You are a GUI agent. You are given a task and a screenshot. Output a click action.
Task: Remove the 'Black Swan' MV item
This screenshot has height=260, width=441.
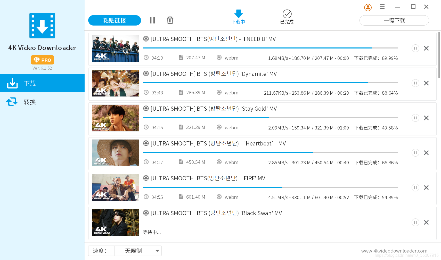pos(426,222)
